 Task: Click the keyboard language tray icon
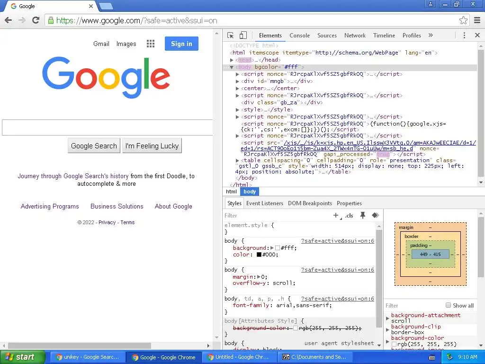[432, 357]
